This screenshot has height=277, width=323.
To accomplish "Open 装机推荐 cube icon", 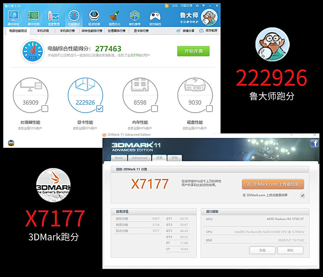I will click(x=135, y=17).
